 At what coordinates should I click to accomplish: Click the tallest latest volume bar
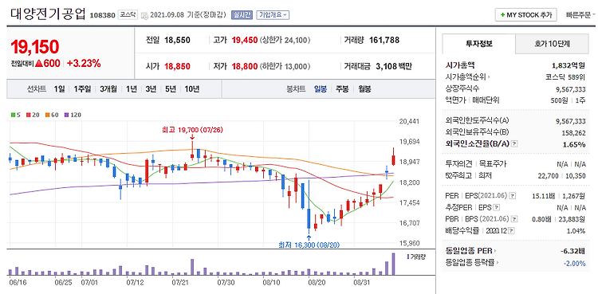pyautogui.click(x=394, y=264)
